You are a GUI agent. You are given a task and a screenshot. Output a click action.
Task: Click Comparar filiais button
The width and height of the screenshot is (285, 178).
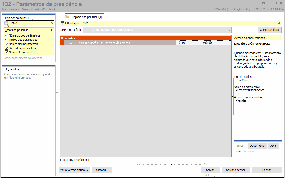[x=270, y=30]
